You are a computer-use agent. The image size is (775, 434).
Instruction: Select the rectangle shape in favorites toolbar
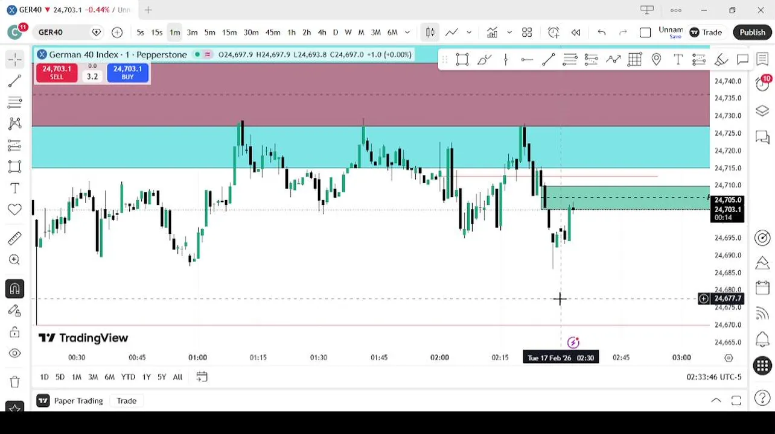pos(462,59)
